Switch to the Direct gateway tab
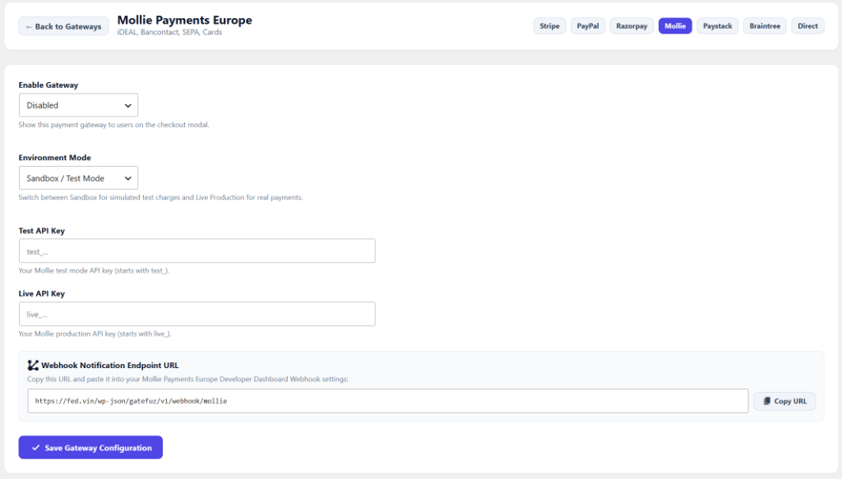The image size is (842, 479). tap(807, 25)
